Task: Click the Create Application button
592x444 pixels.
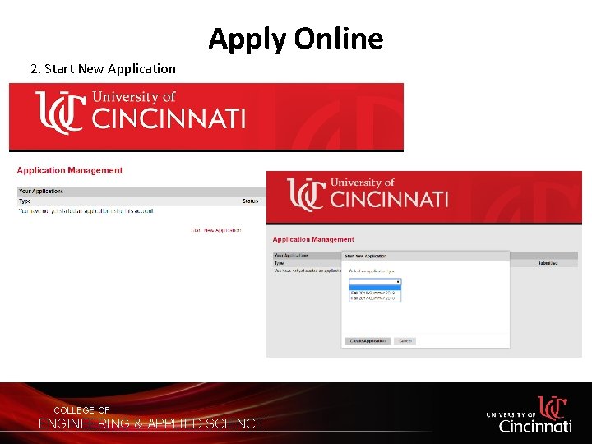Action: (368, 341)
